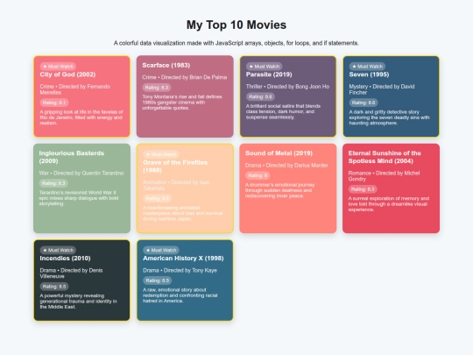This screenshot has width=473, height=355.
Task: Click the Must Watch badge on City of God
Action: (x=58, y=67)
